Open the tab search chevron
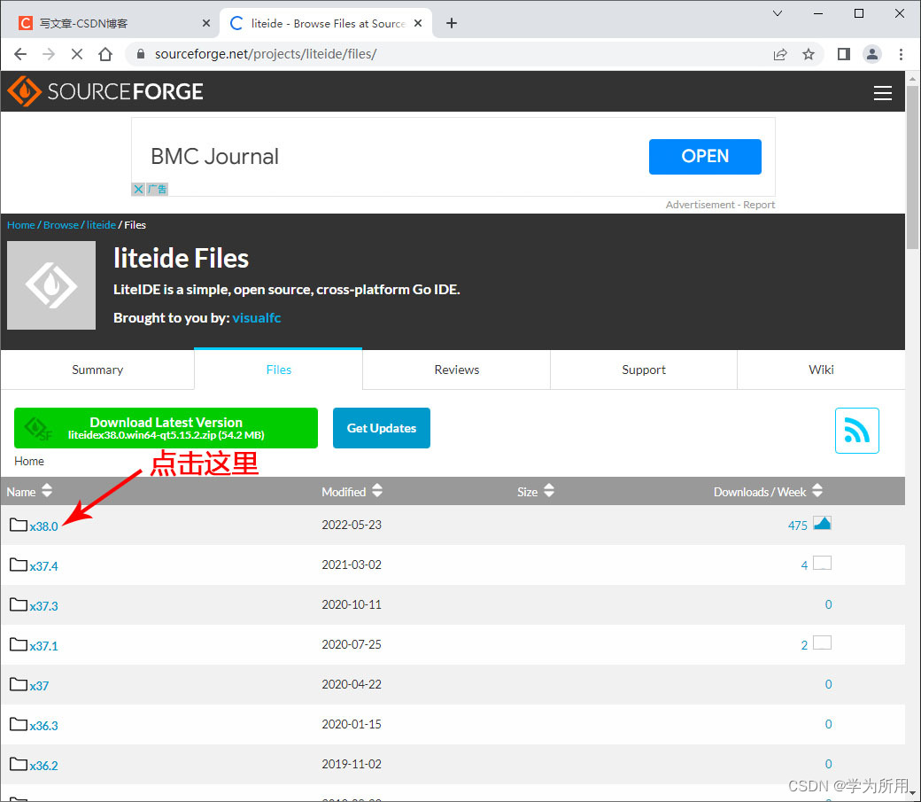 tap(778, 13)
